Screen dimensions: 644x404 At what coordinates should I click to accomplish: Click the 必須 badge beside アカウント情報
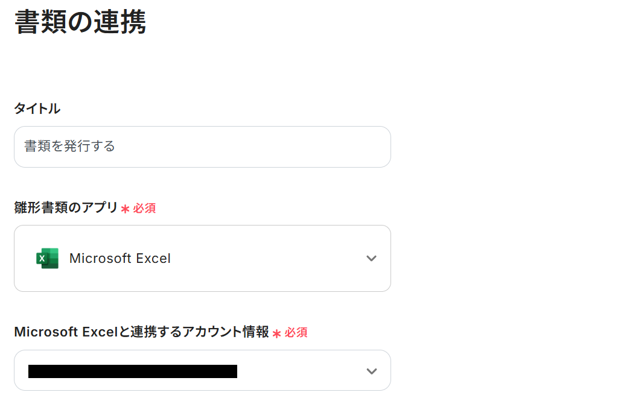coord(296,332)
